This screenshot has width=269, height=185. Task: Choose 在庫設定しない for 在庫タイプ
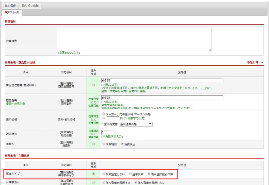pos(104,174)
